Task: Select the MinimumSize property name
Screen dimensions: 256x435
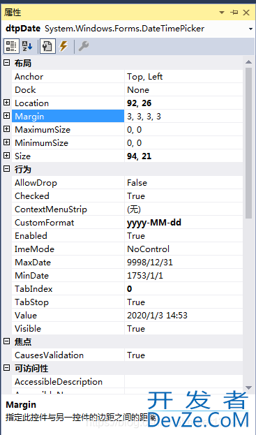Action: click(x=41, y=143)
